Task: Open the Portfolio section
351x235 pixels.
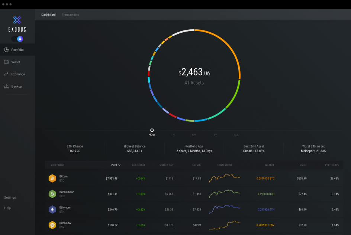Action: coord(17,50)
